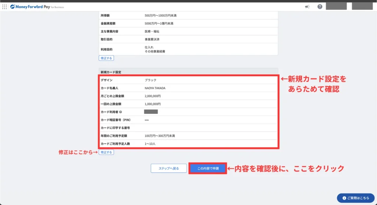The height and width of the screenshot is (205, 377).
Task: Select the per-transaction limit 1,000,000円
Action: pos(153,104)
